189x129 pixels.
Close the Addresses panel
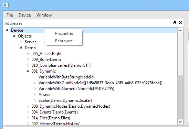click(x=180, y=22)
